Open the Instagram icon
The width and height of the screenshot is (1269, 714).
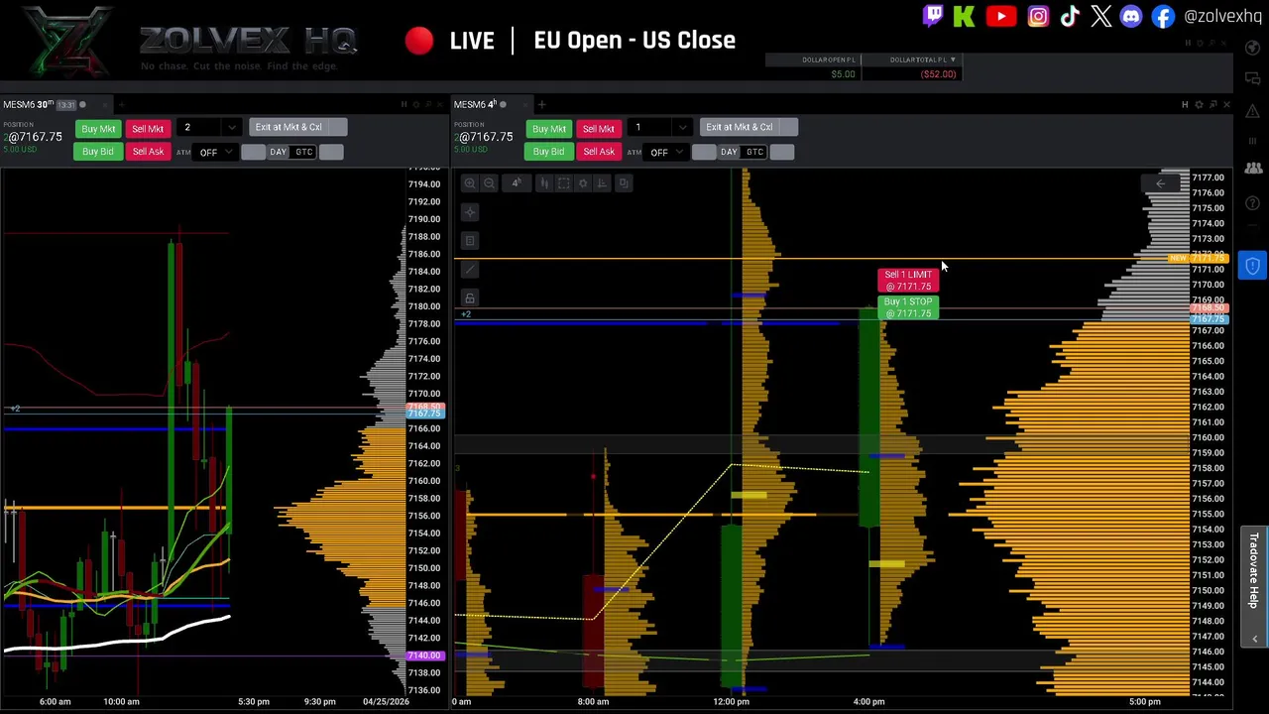coord(1038,16)
